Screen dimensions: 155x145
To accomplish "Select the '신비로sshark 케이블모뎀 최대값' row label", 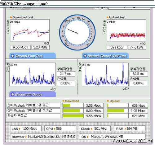I will point(33,110).
